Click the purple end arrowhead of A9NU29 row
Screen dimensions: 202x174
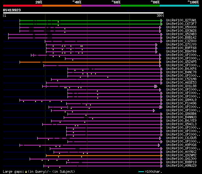[162, 166]
